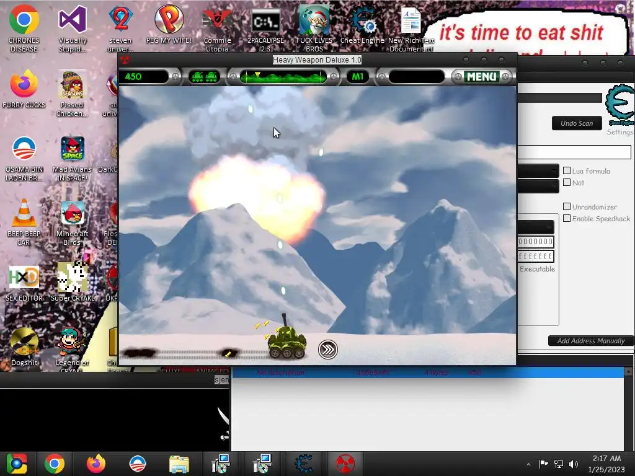Open the SEX EDITOR HxD icon
635x476 pixels.
(x=24, y=283)
